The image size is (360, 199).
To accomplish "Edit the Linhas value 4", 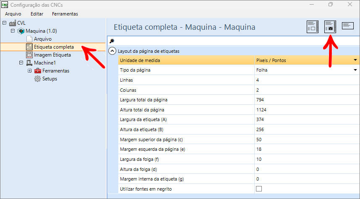I will click(x=307, y=80).
